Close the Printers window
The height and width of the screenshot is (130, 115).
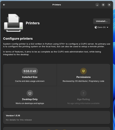point(109,5)
